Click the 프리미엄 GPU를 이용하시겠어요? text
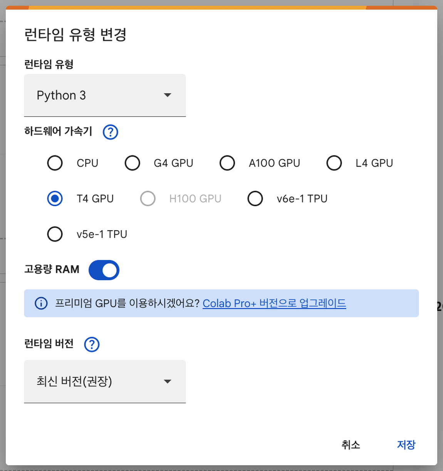 127,303
